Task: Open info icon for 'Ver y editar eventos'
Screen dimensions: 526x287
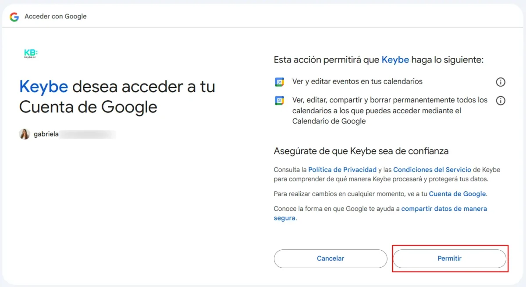Action: (501, 82)
